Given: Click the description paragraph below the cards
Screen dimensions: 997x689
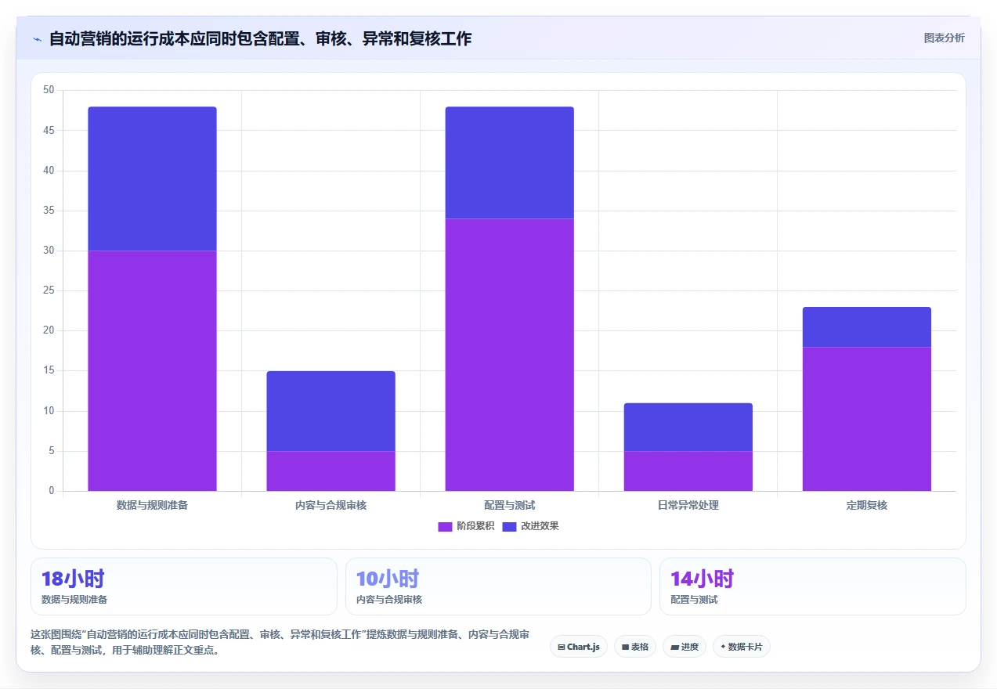Looking at the screenshot, I should pyautogui.click(x=280, y=642).
